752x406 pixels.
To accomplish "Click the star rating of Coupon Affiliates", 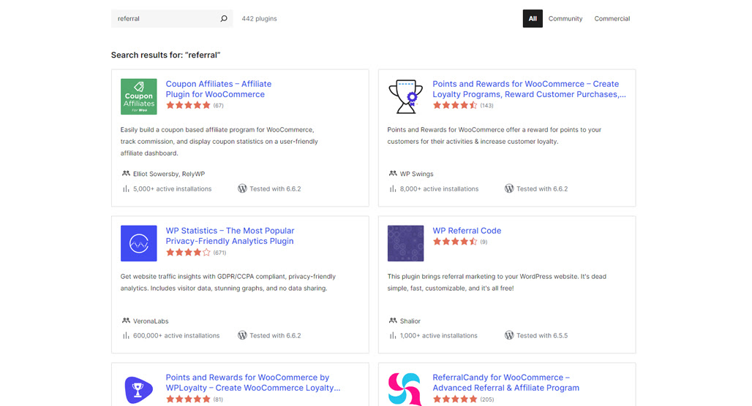I will [x=188, y=105].
